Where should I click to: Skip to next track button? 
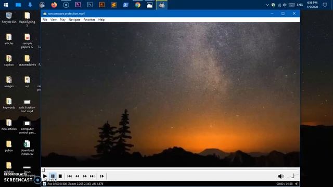point(92,176)
